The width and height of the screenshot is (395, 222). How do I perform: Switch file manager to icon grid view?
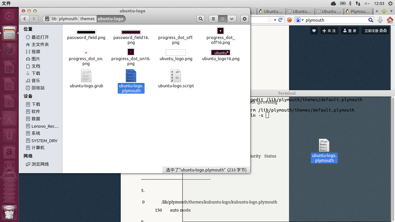tap(222, 19)
